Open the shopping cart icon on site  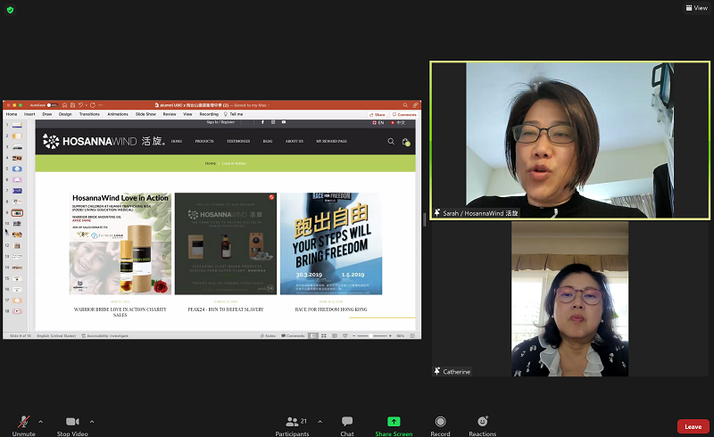point(405,141)
